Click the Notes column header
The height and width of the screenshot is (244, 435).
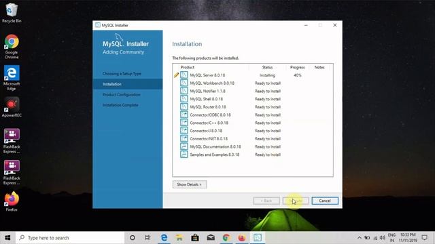coord(319,67)
